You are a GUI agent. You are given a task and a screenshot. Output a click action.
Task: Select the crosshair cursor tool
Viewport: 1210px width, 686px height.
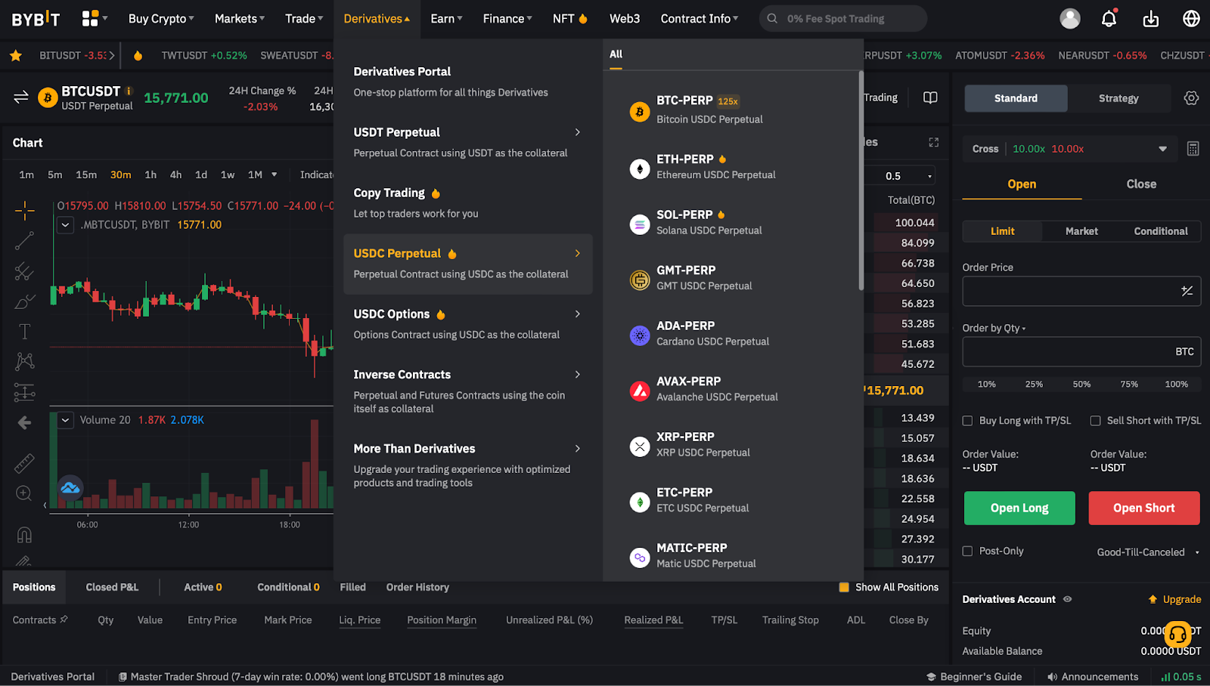pyautogui.click(x=24, y=210)
